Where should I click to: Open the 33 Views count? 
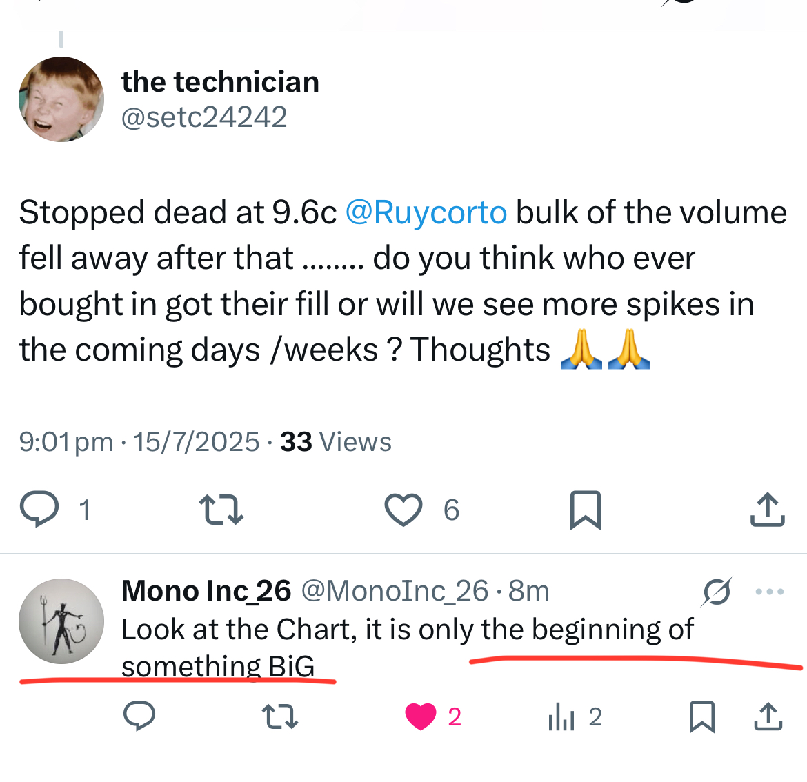pos(336,442)
